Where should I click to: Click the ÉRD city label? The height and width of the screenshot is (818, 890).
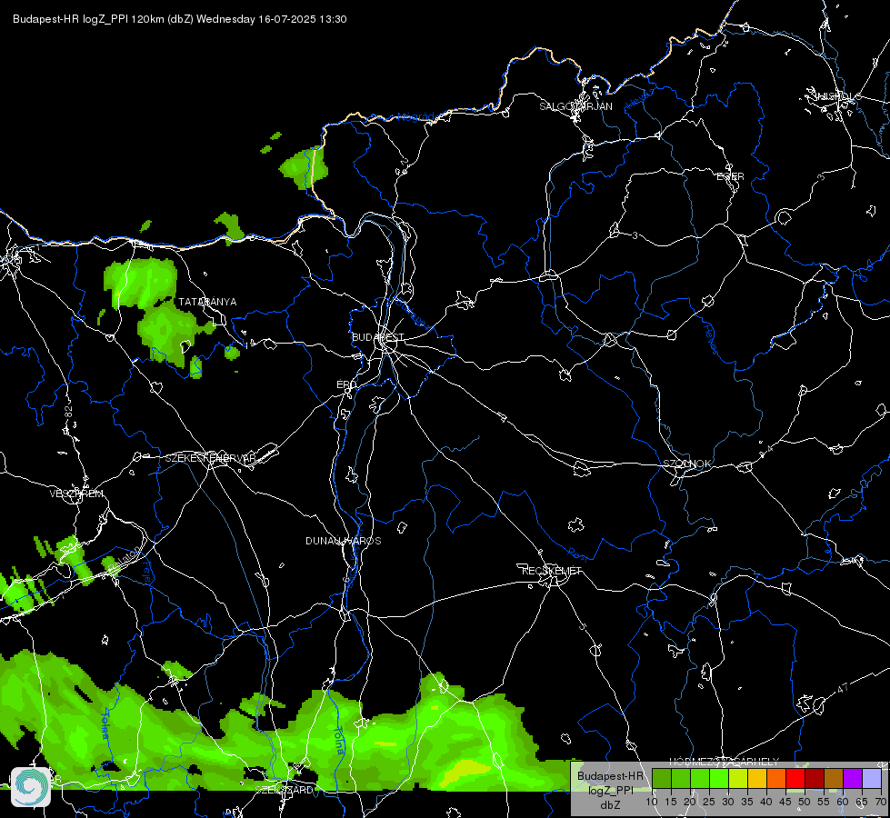[x=346, y=384]
